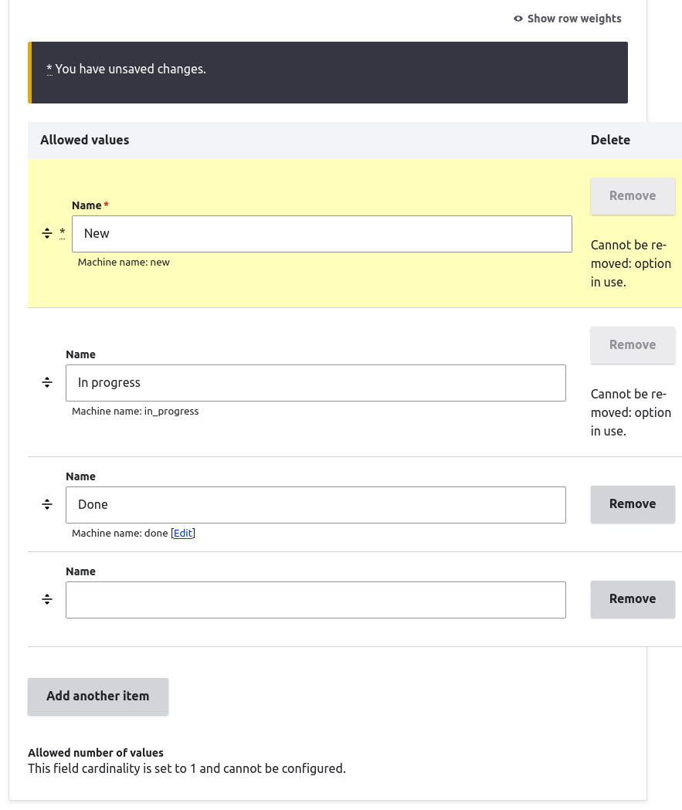
Task: Click the Add another item button
Action: coord(97,696)
